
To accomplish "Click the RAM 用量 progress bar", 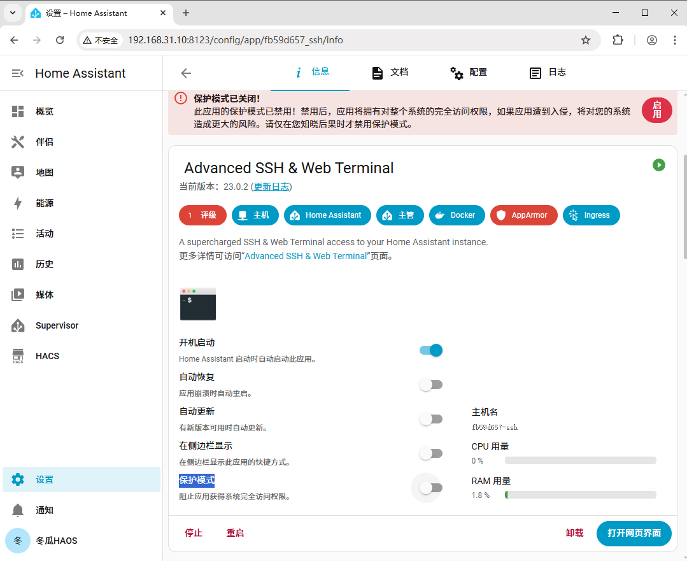I will point(581,495).
